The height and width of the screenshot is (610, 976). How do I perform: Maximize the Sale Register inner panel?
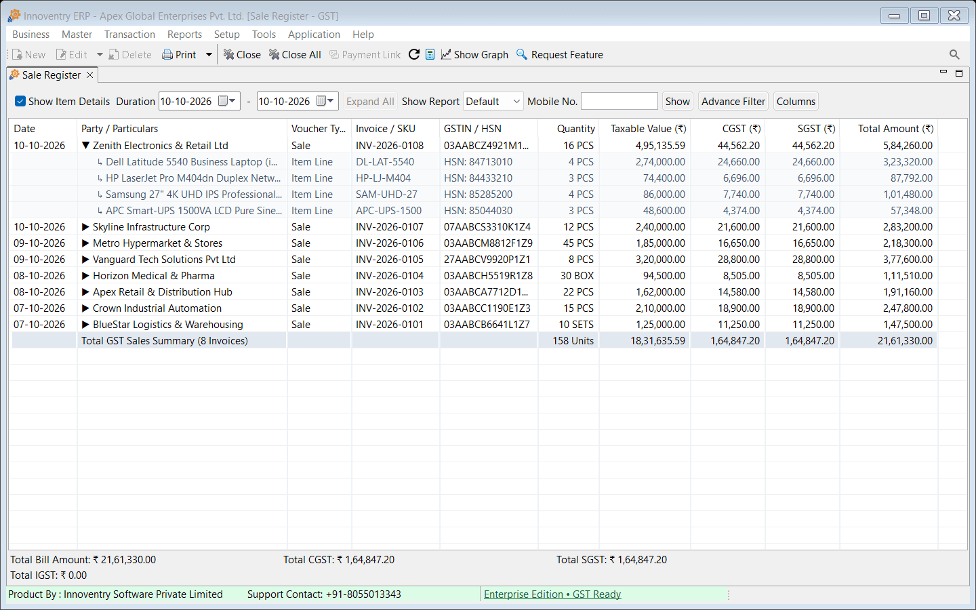pos(959,73)
